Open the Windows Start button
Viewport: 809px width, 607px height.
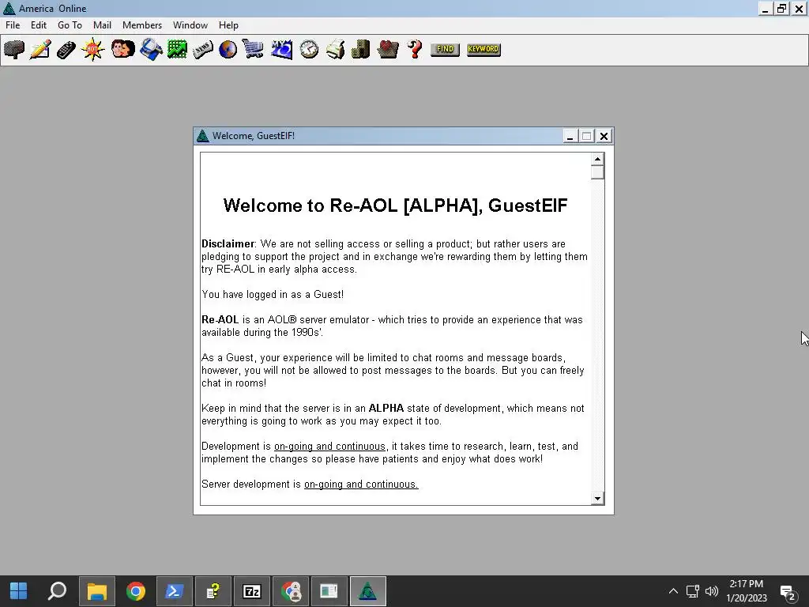pyautogui.click(x=19, y=591)
